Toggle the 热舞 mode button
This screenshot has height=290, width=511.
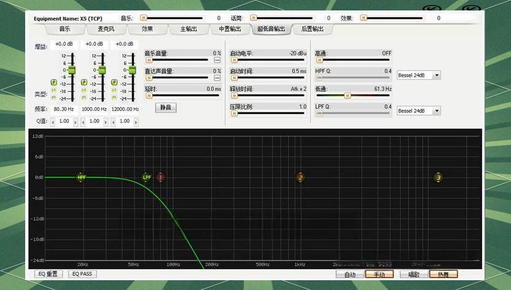443,275
